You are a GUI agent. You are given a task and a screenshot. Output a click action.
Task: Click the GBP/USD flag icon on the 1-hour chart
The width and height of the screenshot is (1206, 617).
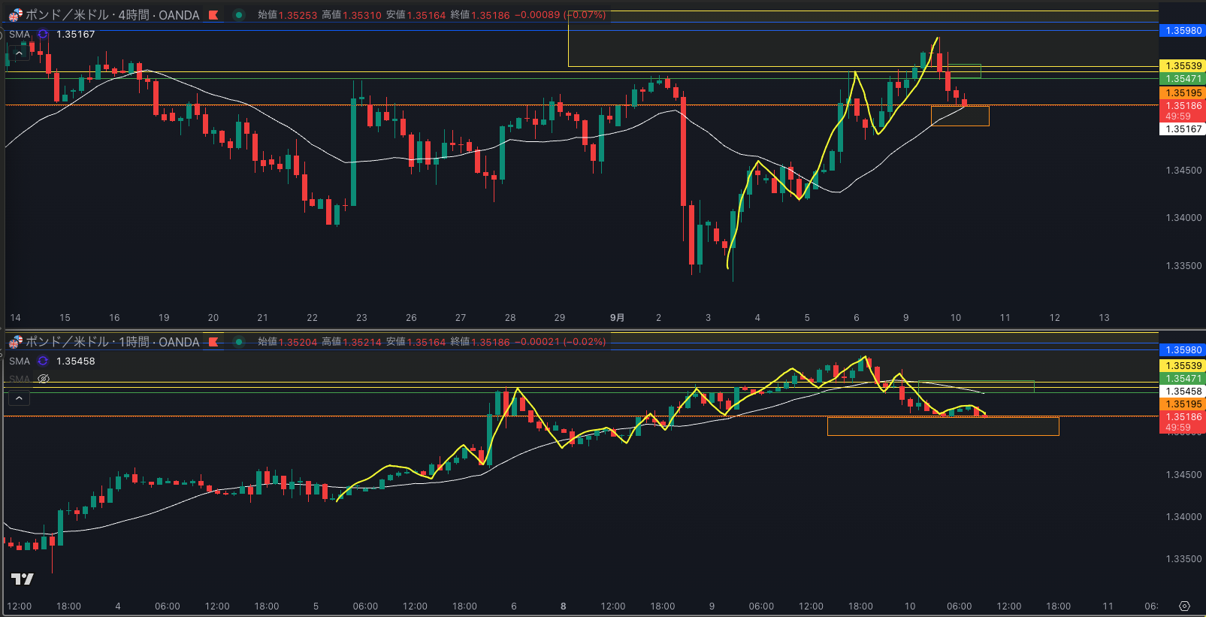(15, 342)
